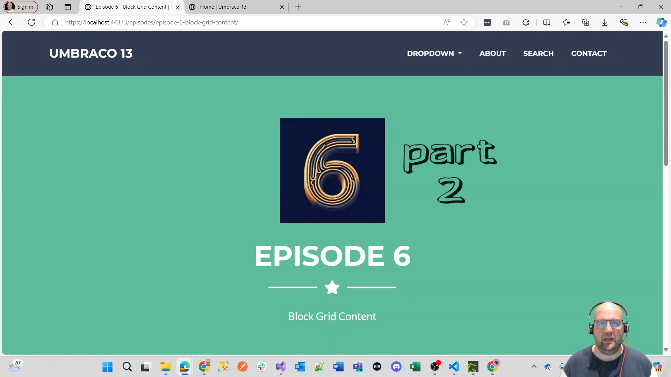The width and height of the screenshot is (671, 377).
Task: Show hidden icons in the system tray
Action: click(534, 367)
